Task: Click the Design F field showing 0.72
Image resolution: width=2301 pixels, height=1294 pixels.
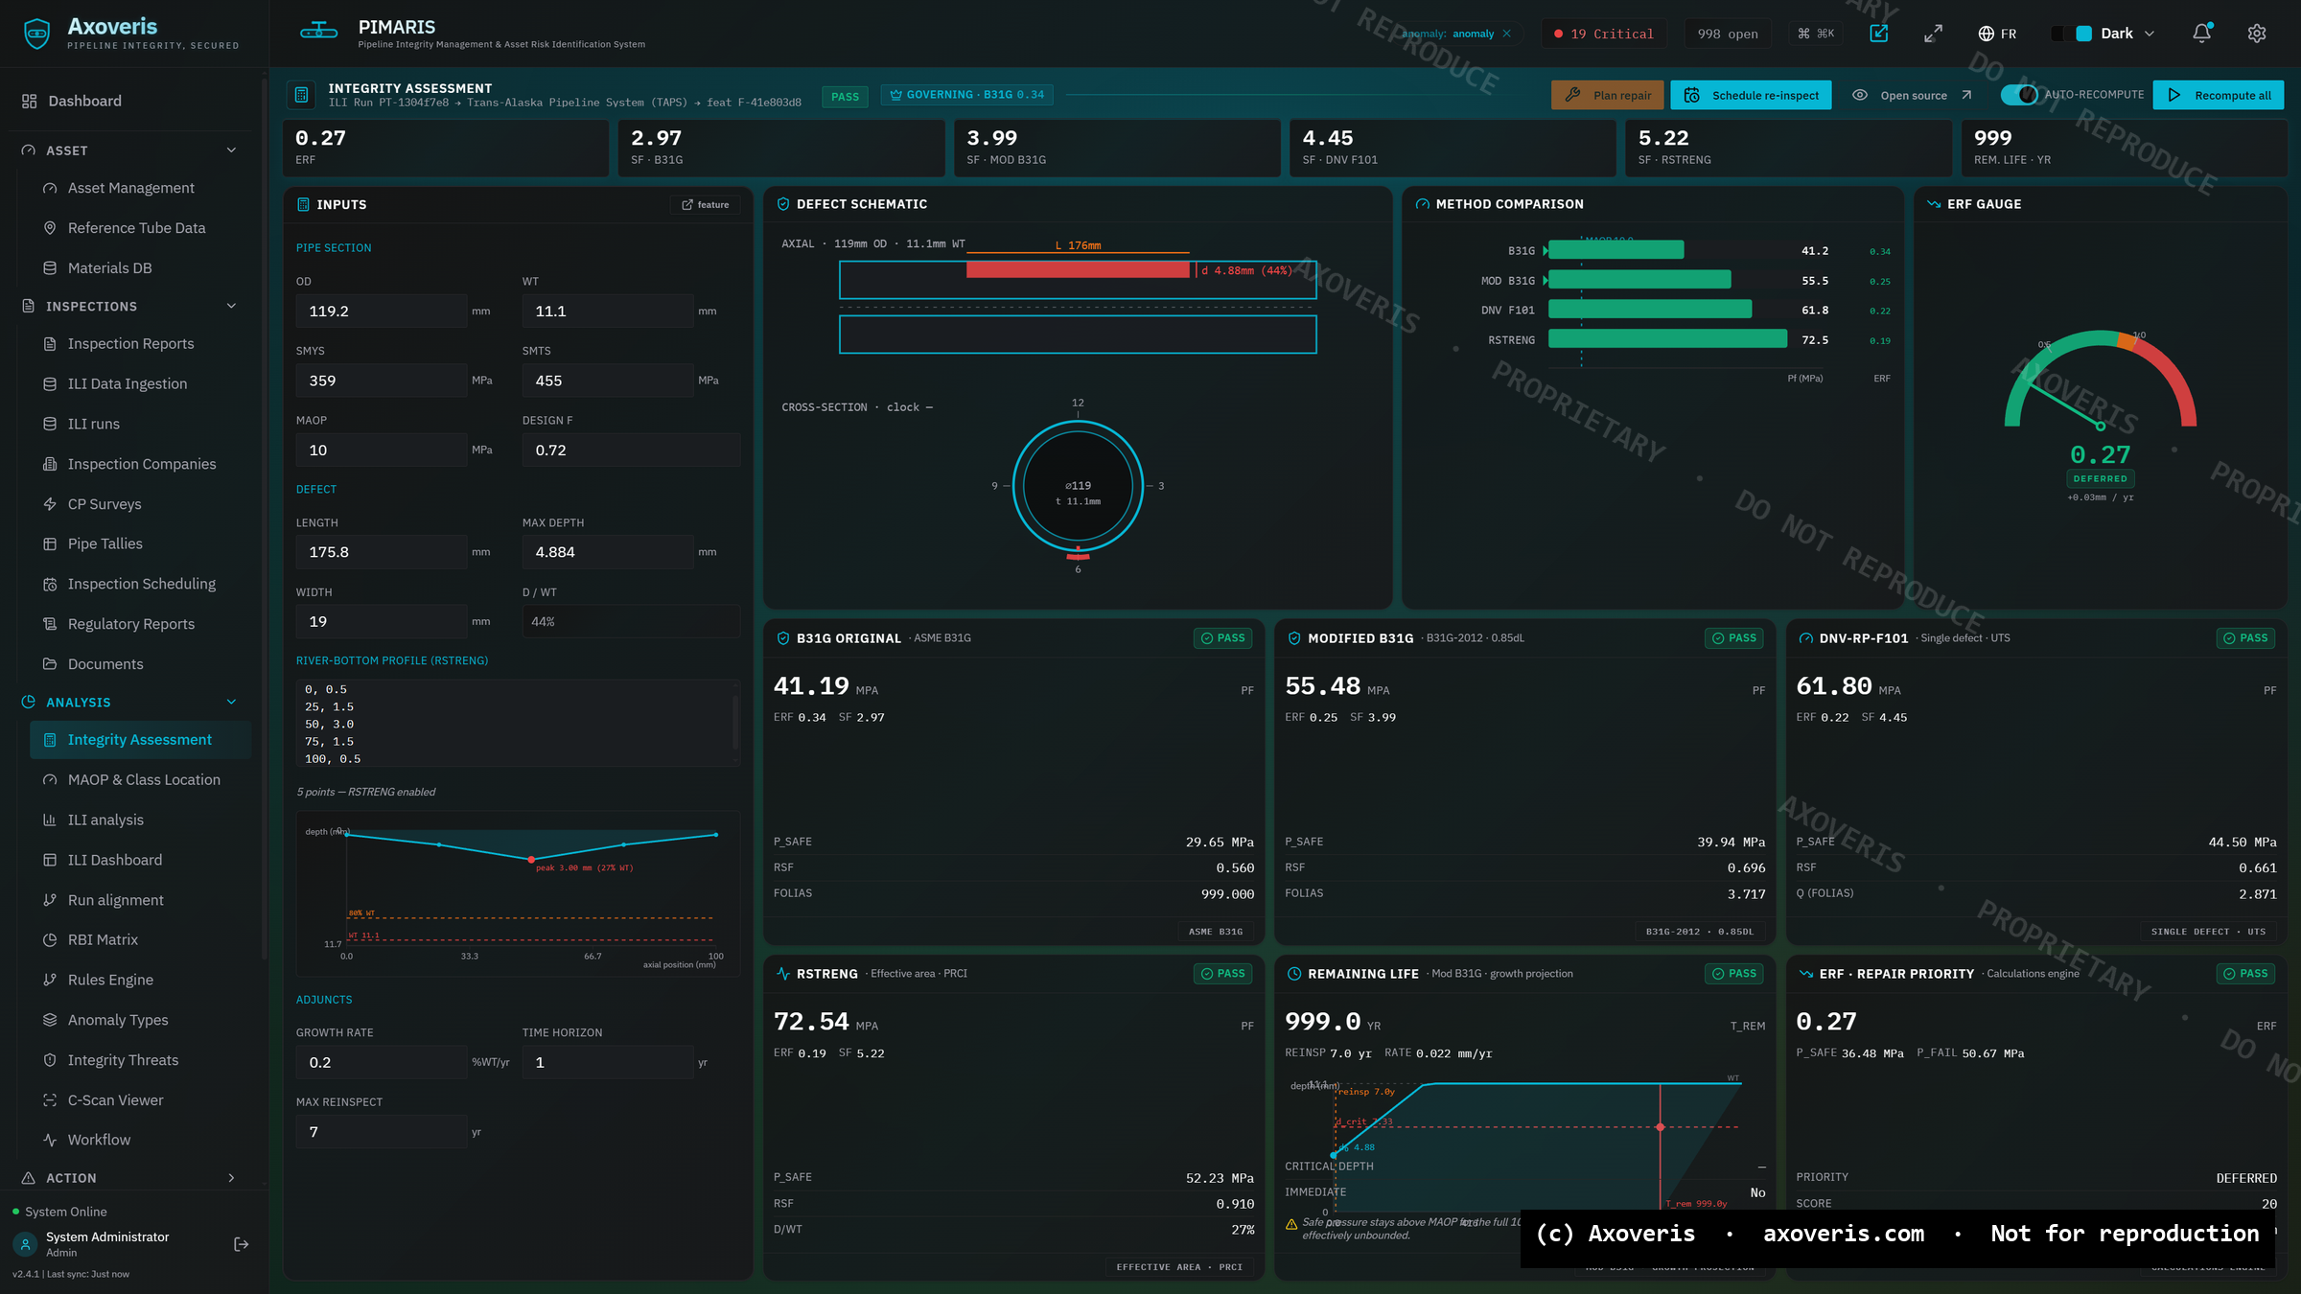Action: point(631,451)
